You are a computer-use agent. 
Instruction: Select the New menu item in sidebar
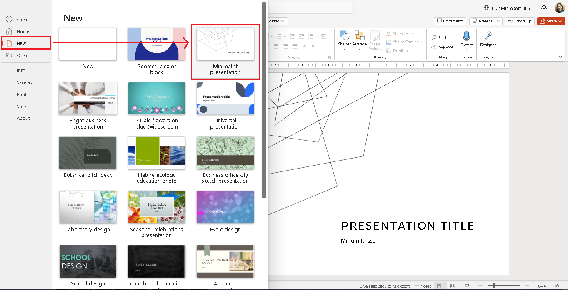22,42
